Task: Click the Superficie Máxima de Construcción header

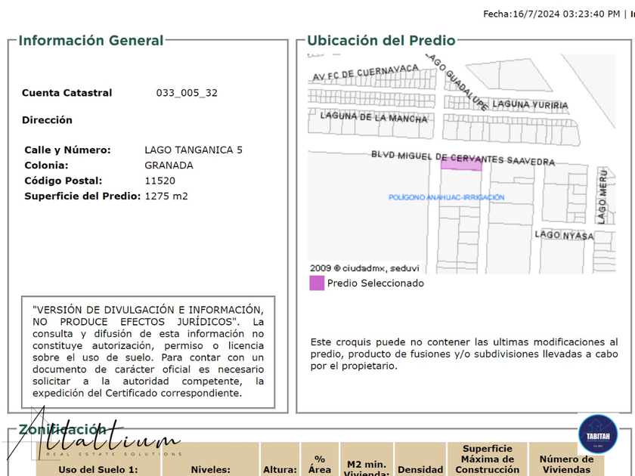Action: coord(487,459)
